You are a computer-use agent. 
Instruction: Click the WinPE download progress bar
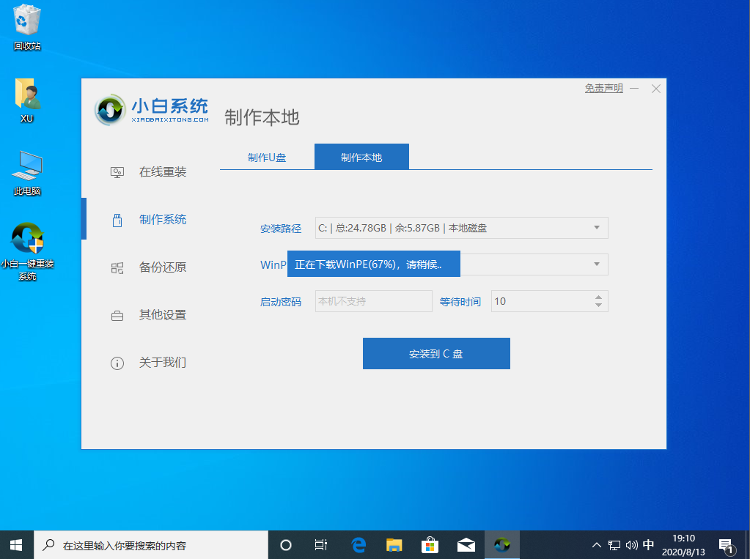coord(373,263)
